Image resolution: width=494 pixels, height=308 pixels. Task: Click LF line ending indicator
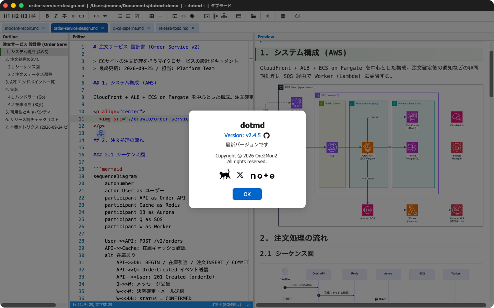(x=248, y=305)
